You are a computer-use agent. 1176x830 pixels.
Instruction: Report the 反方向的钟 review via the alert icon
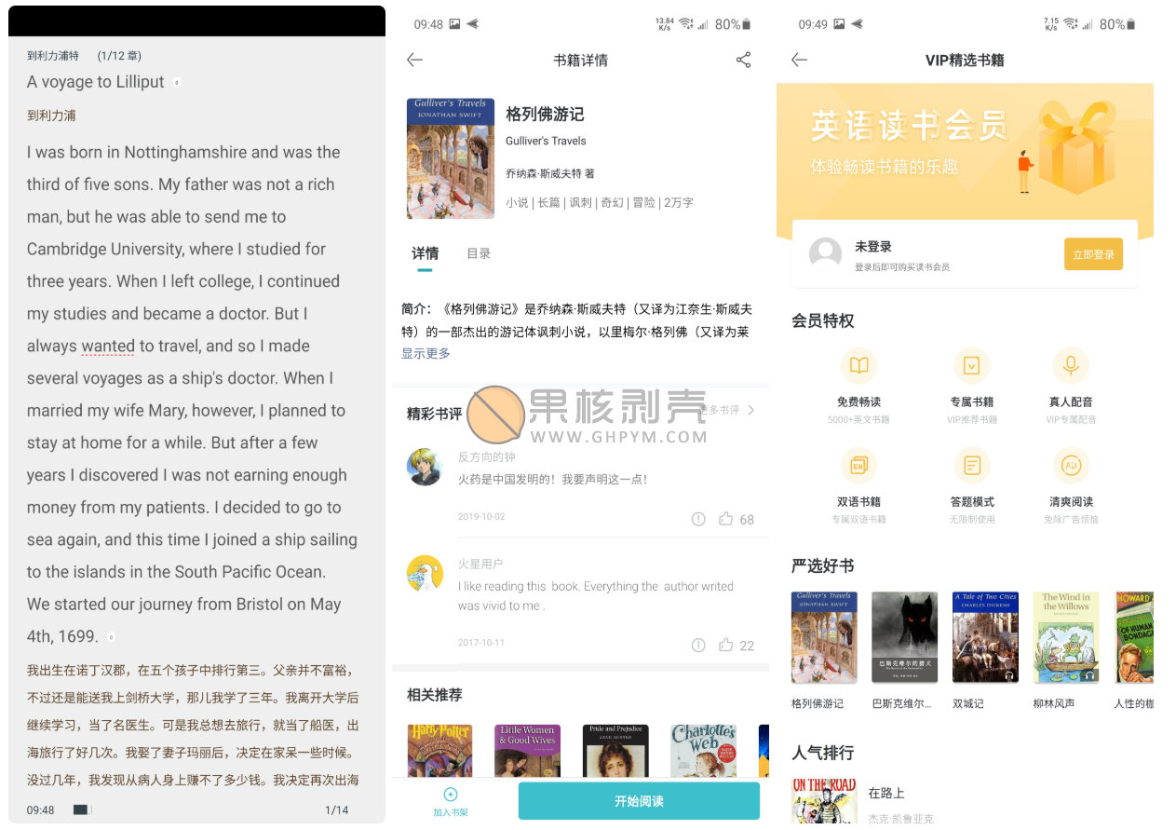click(x=698, y=519)
